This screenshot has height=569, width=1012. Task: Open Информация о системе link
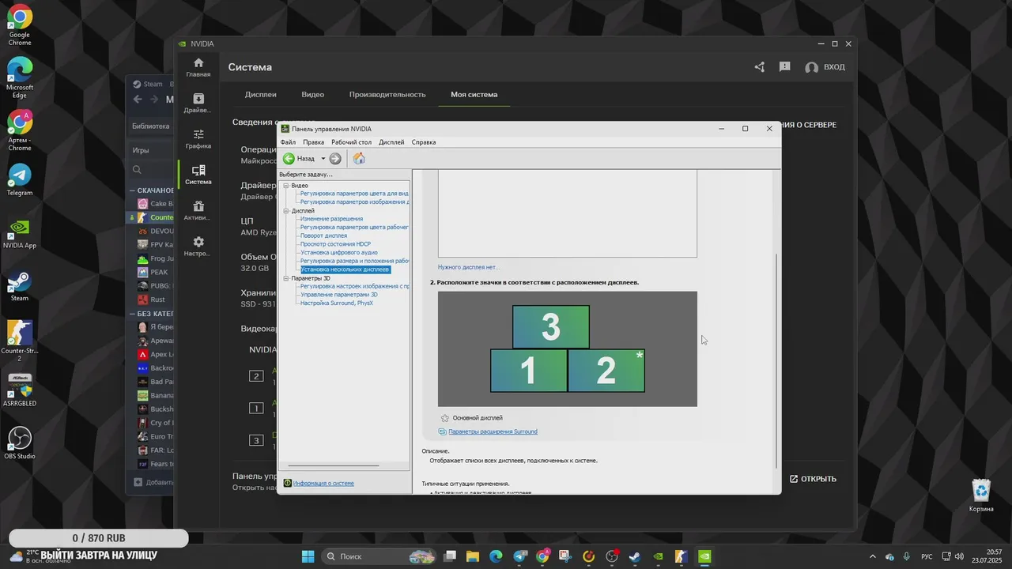point(323,483)
